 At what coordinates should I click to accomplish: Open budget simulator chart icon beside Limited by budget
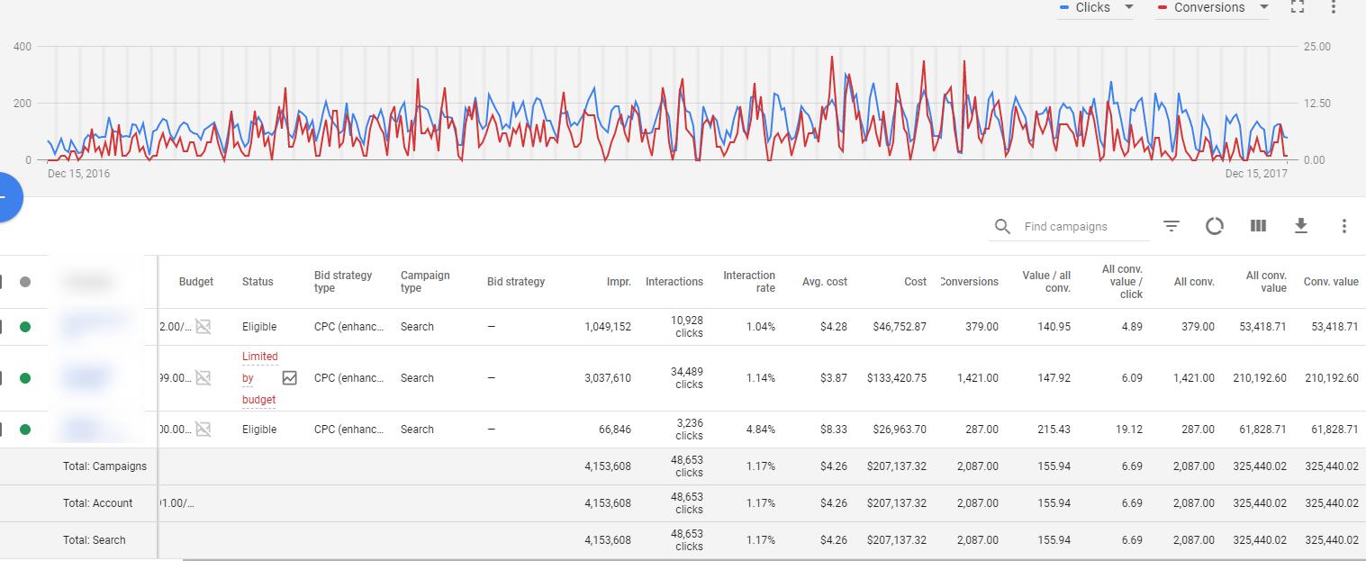tap(289, 378)
